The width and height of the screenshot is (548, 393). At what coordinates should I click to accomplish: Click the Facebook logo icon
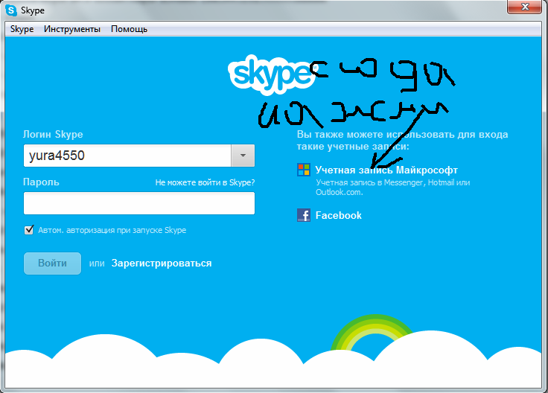click(303, 215)
